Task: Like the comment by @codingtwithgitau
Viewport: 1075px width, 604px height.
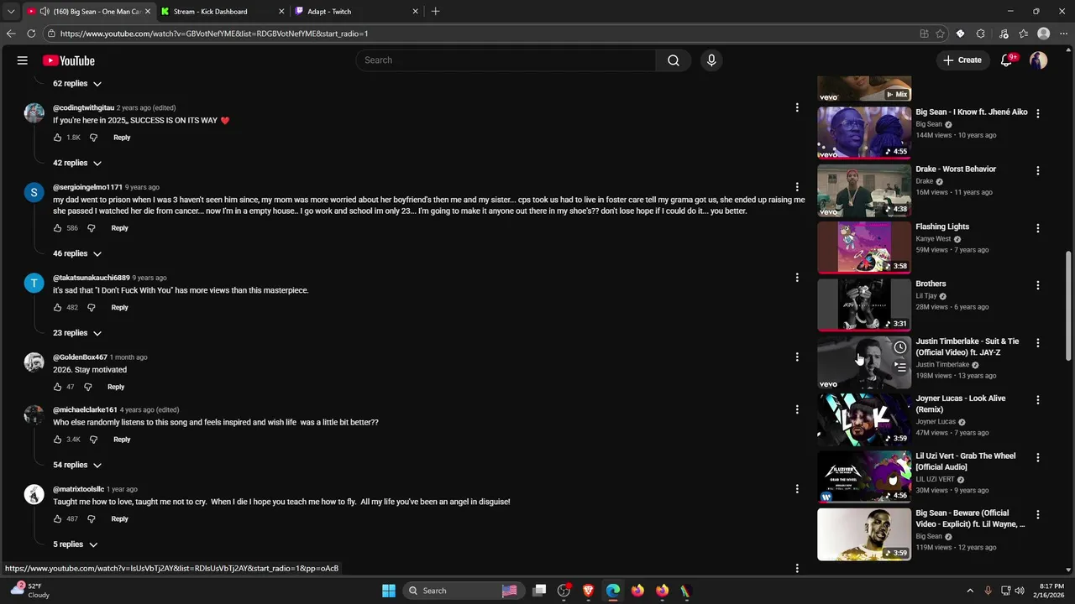Action: (57, 138)
